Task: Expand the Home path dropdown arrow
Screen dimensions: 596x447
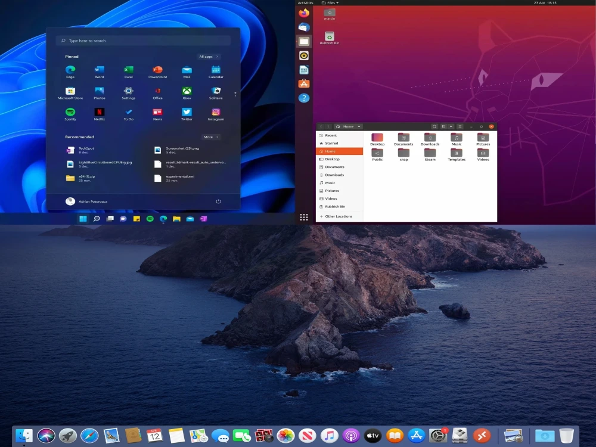Action: [x=359, y=126]
